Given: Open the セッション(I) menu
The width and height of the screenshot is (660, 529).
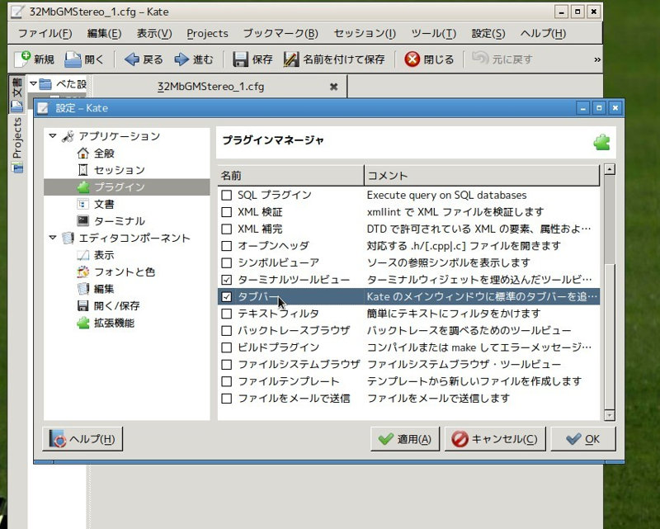Looking at the screenshot, I should coord(365,33).
